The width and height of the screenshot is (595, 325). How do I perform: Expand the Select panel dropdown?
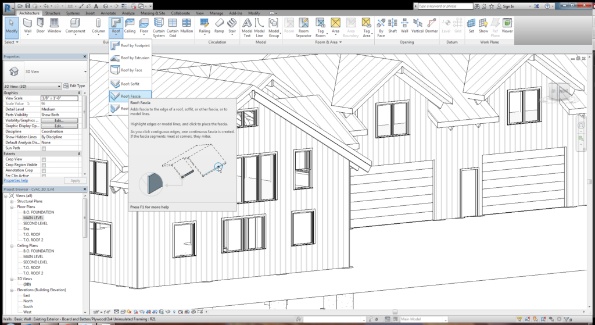pos(11,42)
